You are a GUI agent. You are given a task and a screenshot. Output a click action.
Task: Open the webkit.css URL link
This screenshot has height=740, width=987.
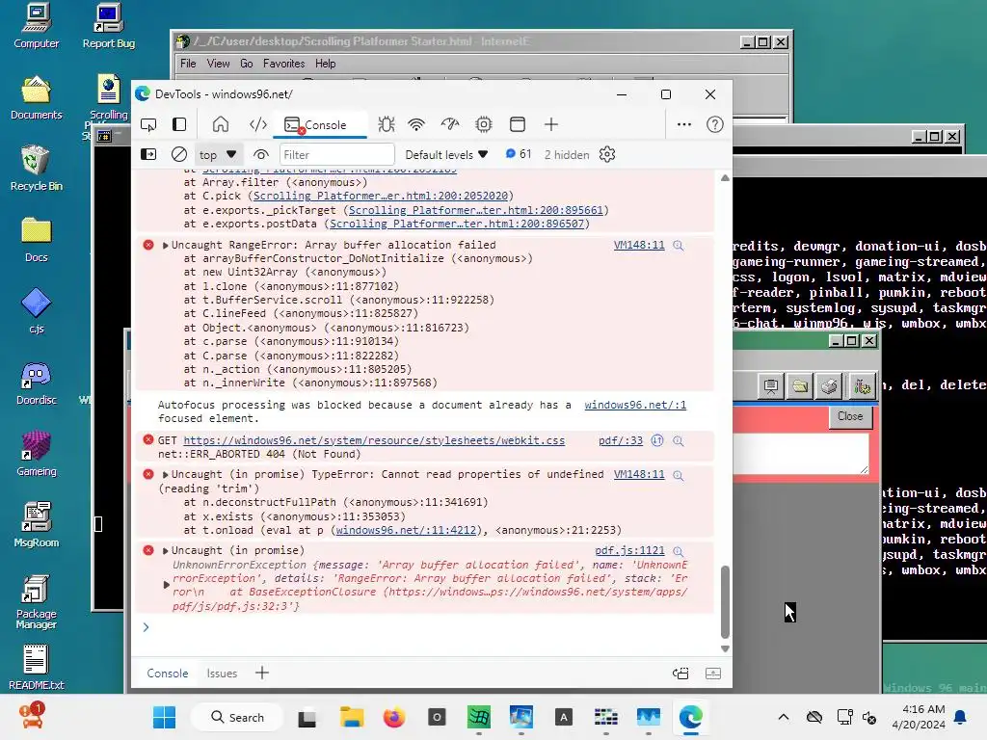(x=374, y=440)
